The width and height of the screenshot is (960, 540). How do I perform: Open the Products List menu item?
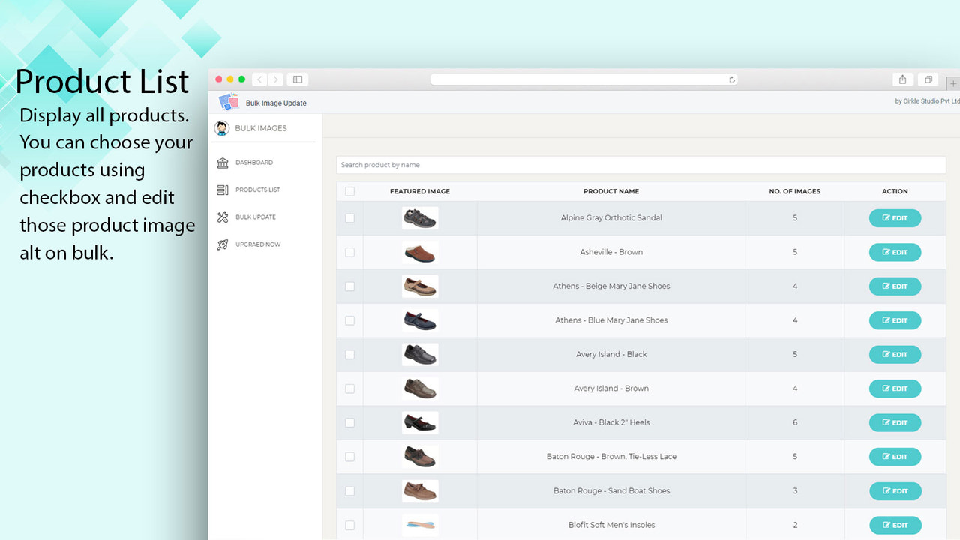coord(257,190)
